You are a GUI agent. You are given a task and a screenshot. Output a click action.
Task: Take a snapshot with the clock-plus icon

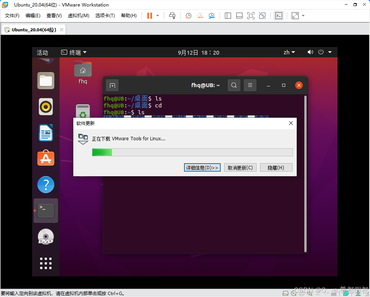[188, 16]
